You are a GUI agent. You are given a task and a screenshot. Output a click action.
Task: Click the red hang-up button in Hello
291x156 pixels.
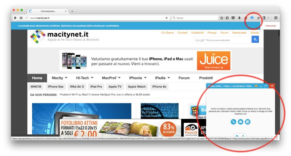272,86
